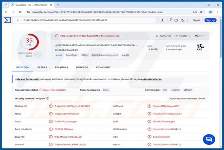Expand the Similar dropdown
The height and width of the screenshot is (150, 224).
[x=183, y=36]
